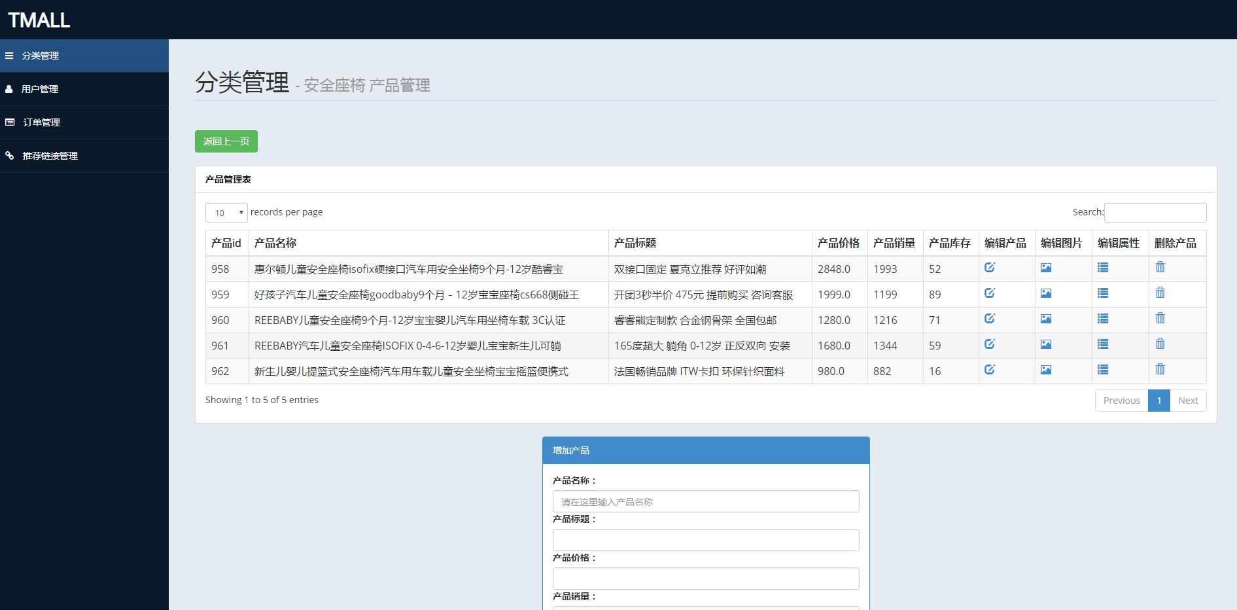Screen dimensions: 1237x610
Task: Click the 增加产品 panel header
Action: pos(706,450)
